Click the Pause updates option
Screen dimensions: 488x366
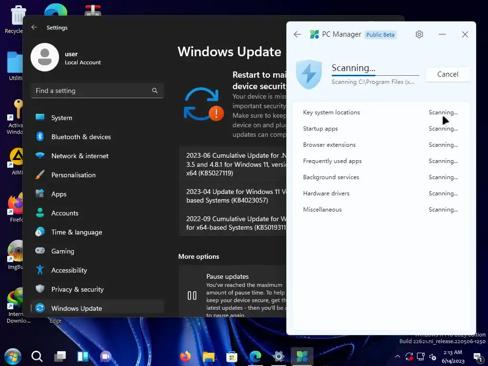[233, 291]
